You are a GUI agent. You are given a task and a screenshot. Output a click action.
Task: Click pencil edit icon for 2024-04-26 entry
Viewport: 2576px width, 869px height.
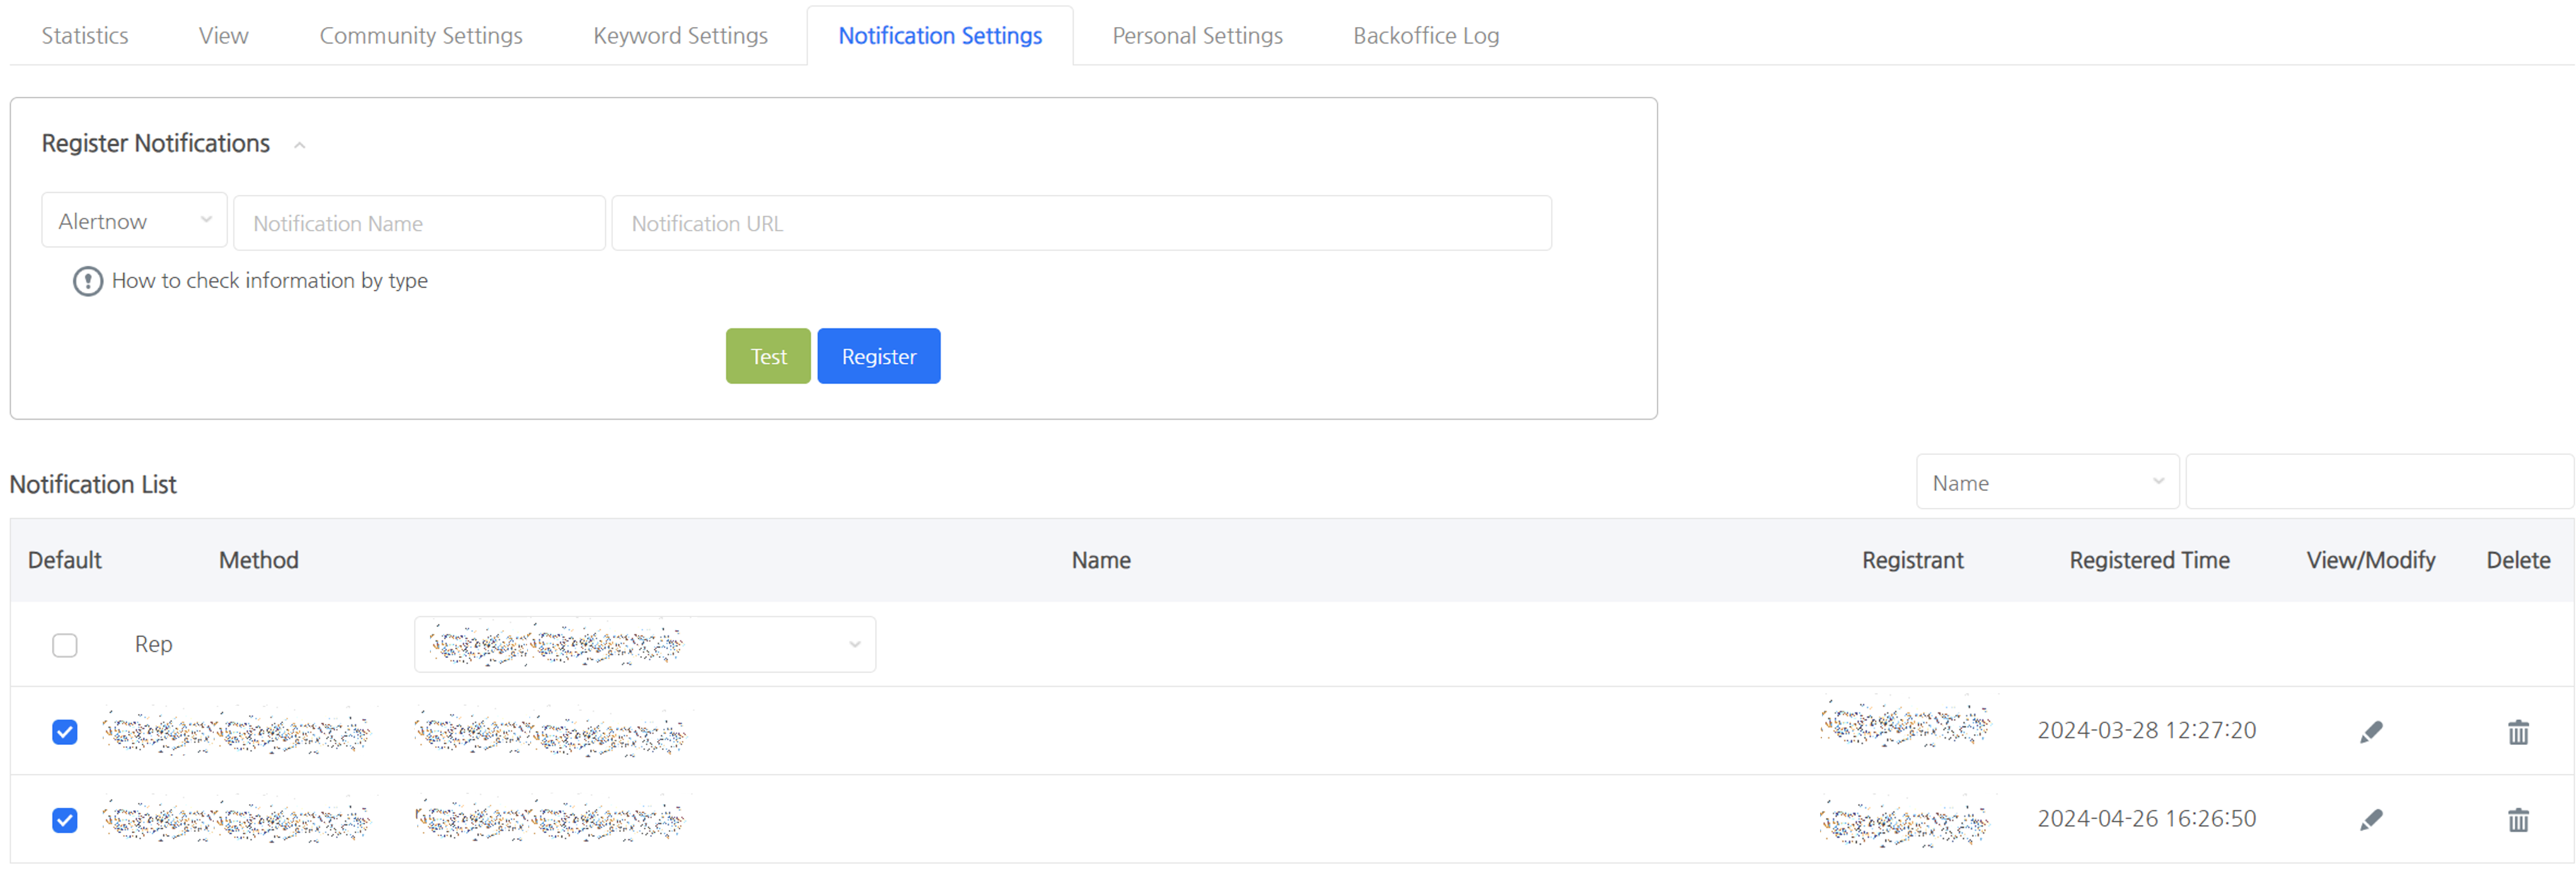click(2371, 820)
